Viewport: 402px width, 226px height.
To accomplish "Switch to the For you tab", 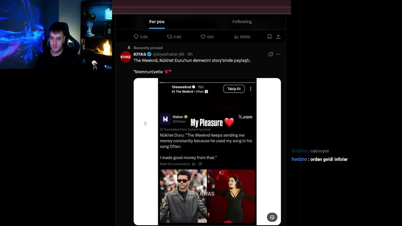I will 157,22.
